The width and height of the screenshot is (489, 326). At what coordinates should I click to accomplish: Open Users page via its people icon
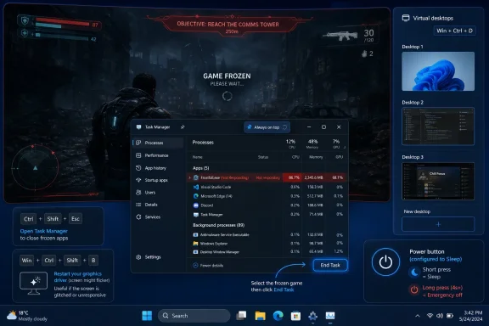(138, 192)
